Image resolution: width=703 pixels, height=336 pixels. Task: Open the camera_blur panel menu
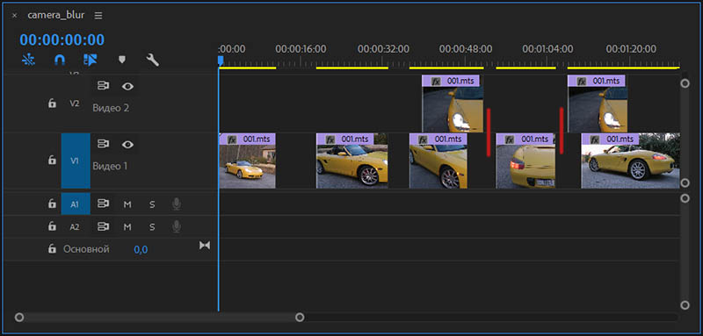[98, 16]
